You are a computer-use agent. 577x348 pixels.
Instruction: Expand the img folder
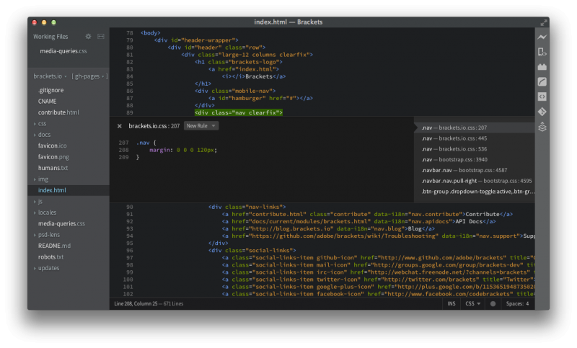click(x=41, y=179)
